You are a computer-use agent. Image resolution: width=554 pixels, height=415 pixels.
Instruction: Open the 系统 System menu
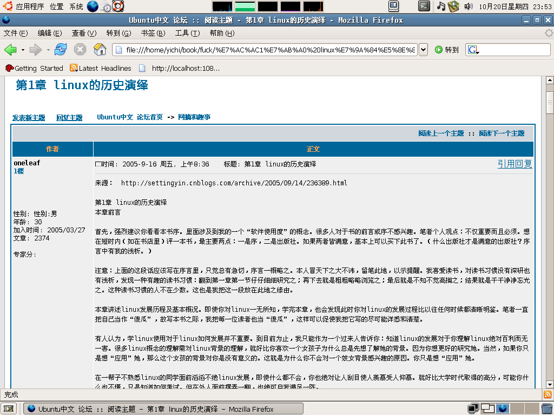pyautogui.click(x=76, y=6)
